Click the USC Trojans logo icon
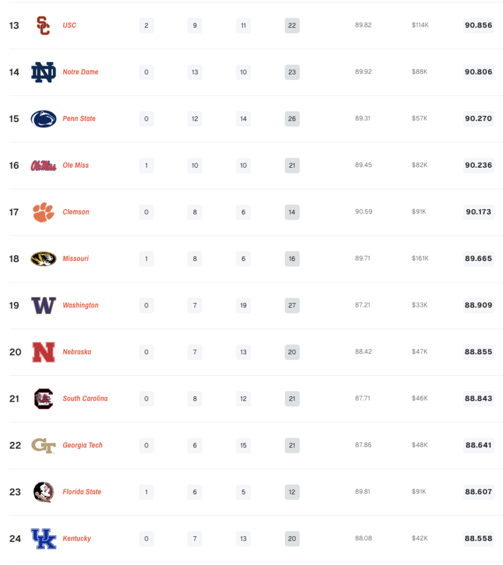Image resolution: width=503 pixels, height=565 pixels. click(x=43, y=25)
